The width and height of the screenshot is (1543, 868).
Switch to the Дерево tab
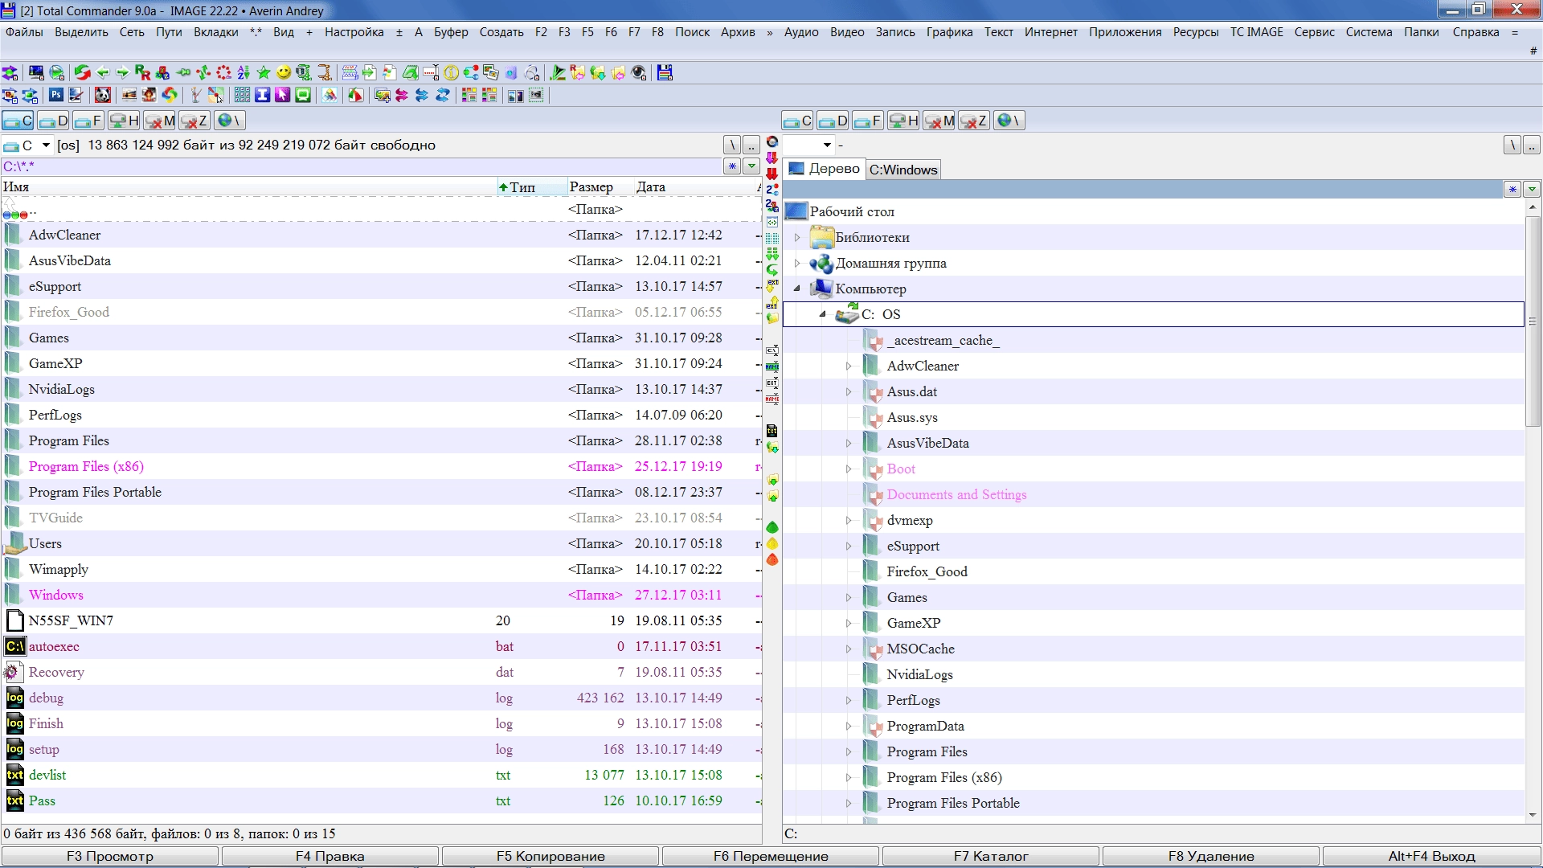[x=824, y=169]
